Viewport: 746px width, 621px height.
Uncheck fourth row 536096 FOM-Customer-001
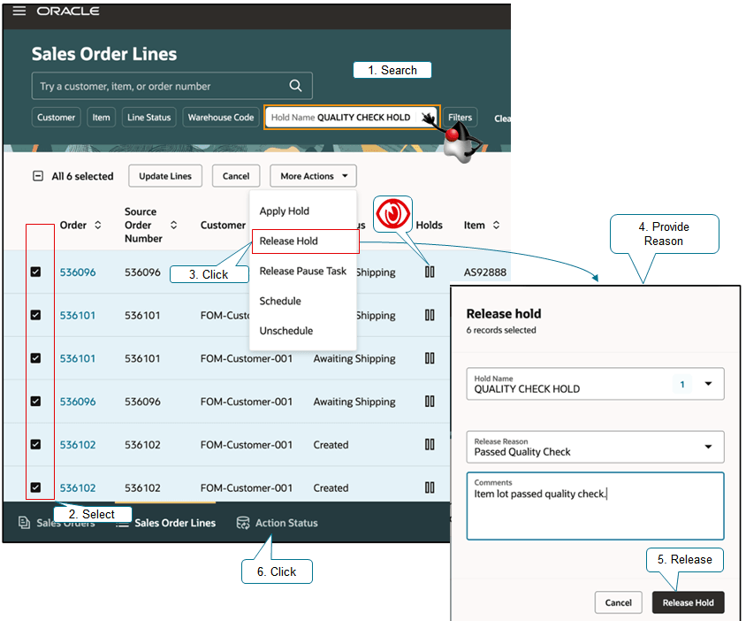pyautogui.click(x=35, y=402)
